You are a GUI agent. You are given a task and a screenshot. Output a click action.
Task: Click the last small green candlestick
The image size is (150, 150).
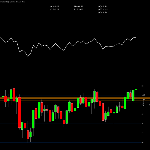136,90
